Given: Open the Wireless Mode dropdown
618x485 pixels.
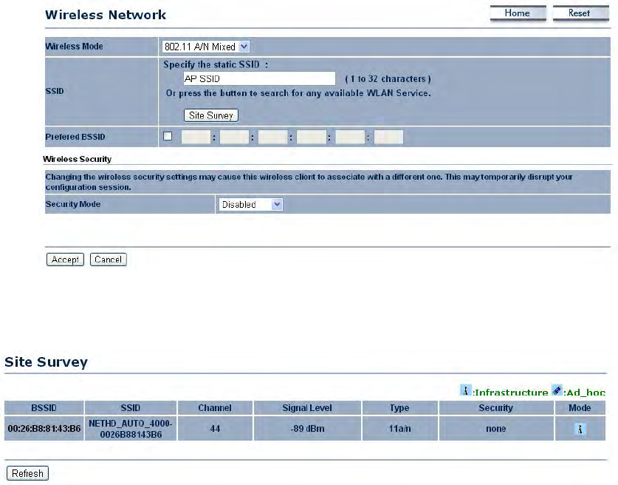Looking at the screenshot, I should click(x=205, y=47).
